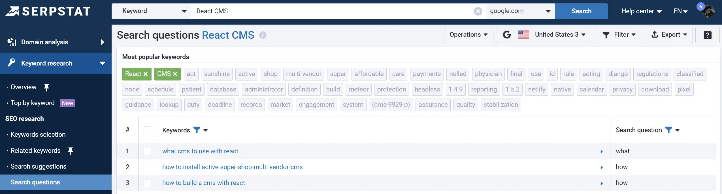Click the 'database' keyword tag

(x=223, y=90)
